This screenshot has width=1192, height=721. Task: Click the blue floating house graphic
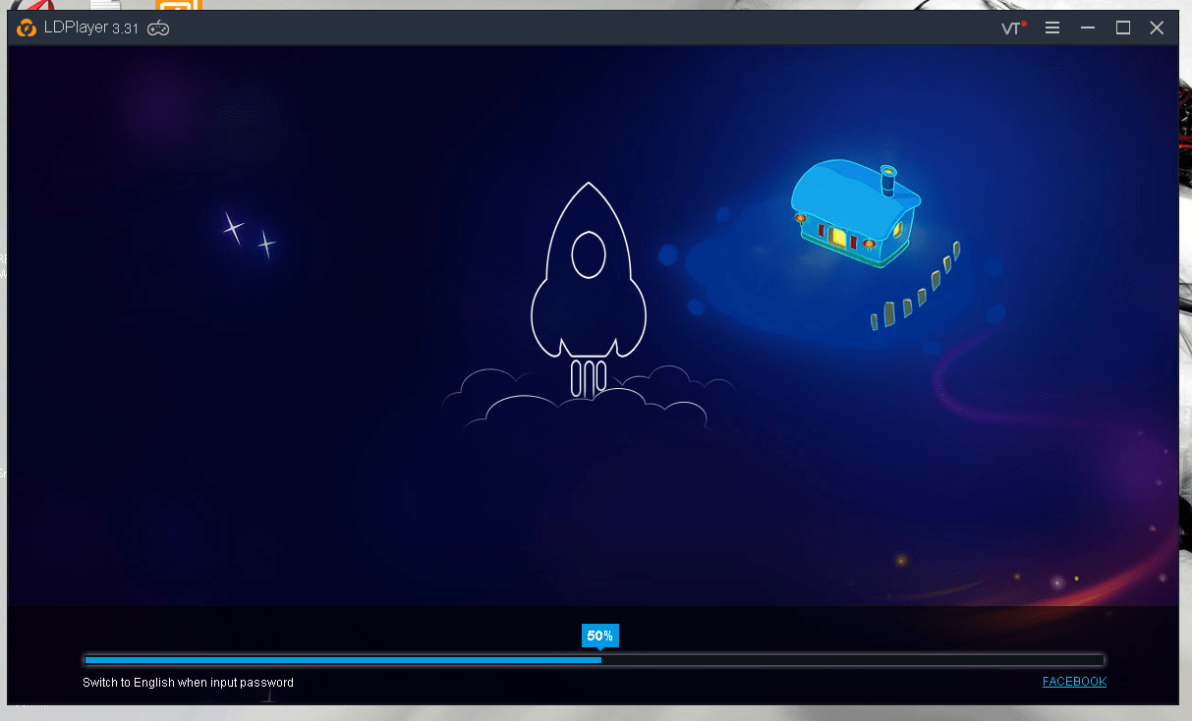(857, 215)
